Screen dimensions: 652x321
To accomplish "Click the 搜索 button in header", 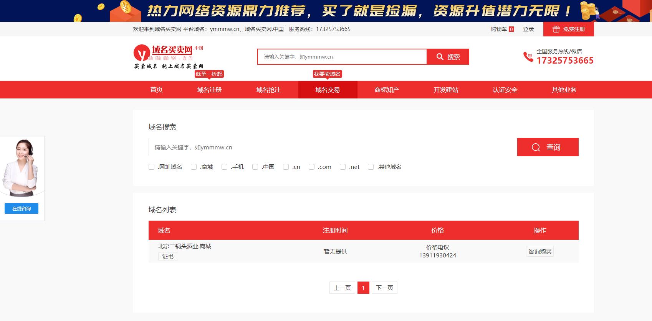I will point(448,57).
